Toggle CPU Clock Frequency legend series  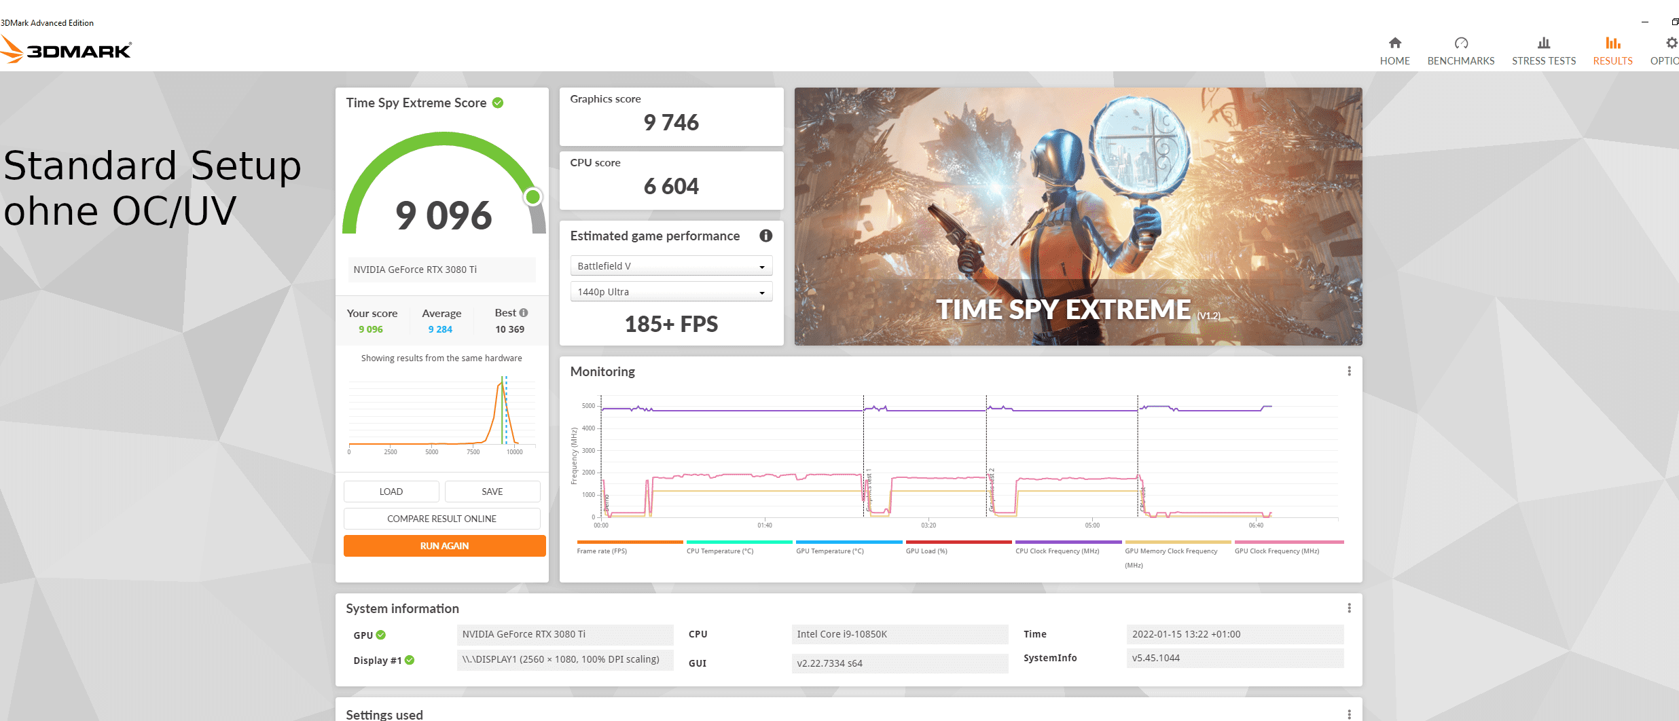point(1068,547)
